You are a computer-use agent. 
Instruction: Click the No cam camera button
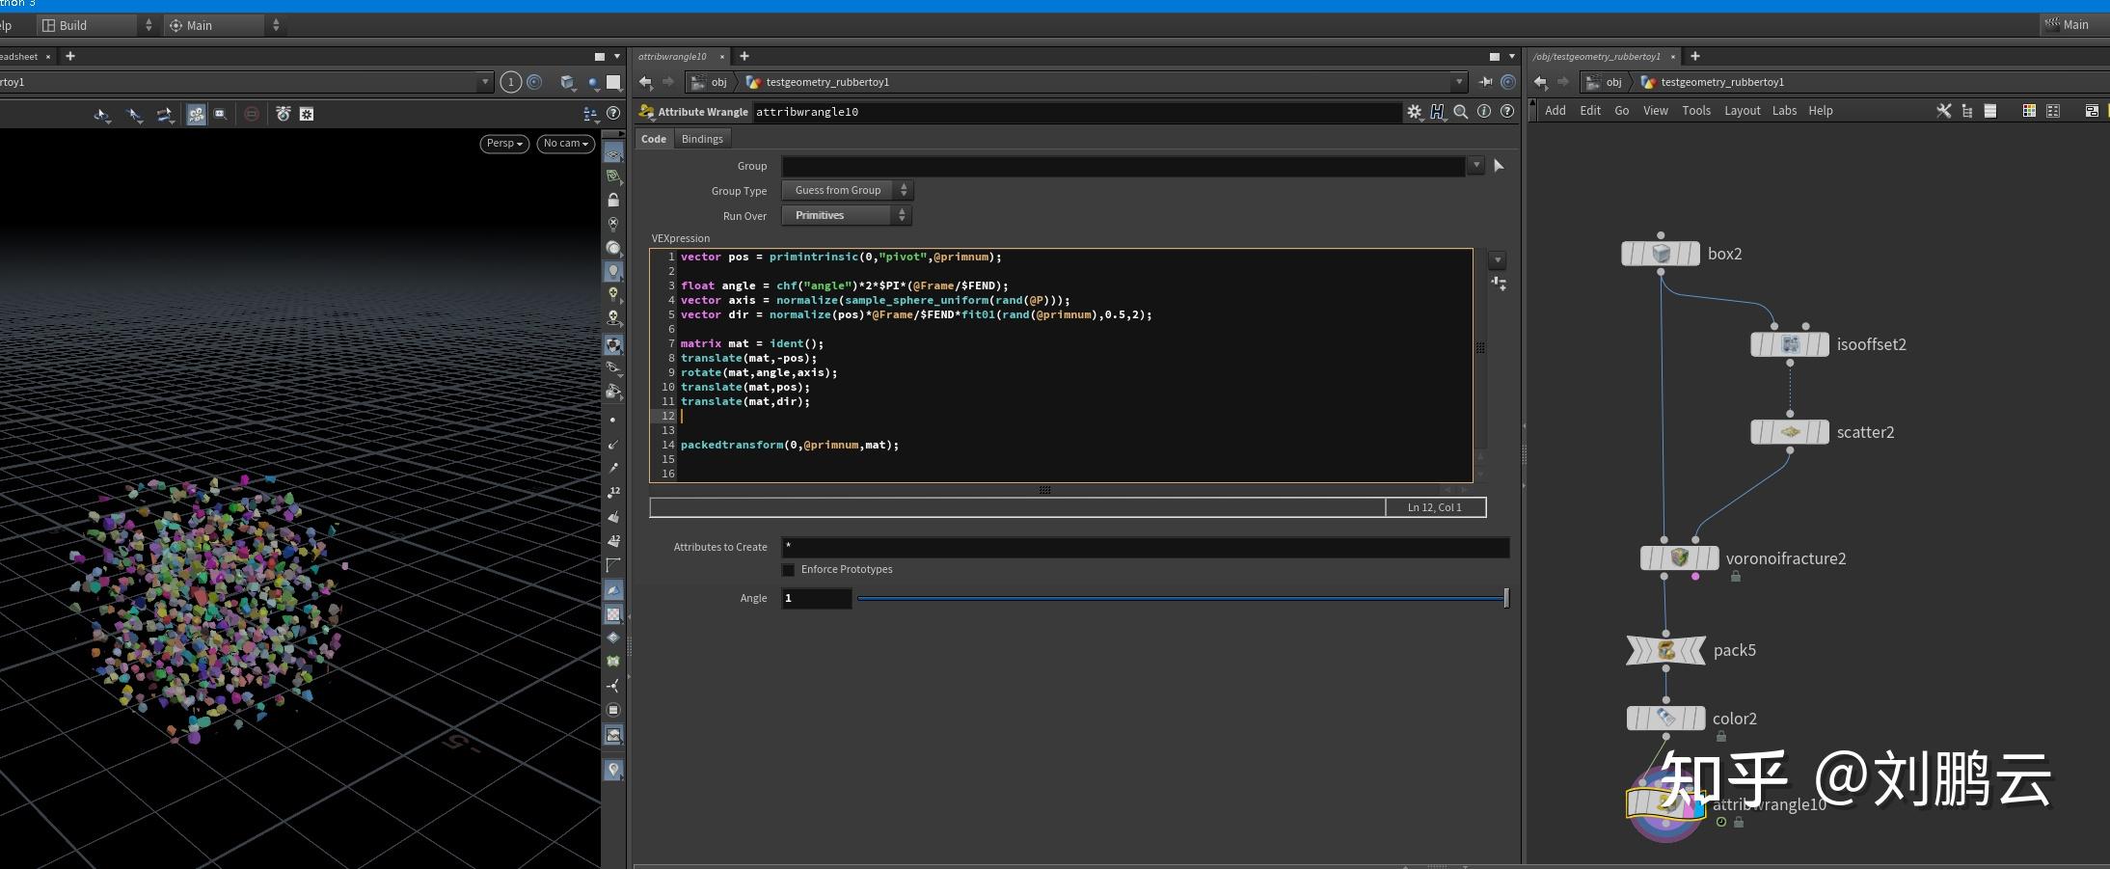pos(565,144)
